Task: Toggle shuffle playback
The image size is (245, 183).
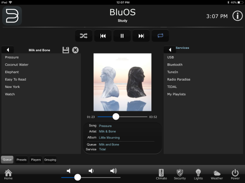Action: click(x=84, y=36)
